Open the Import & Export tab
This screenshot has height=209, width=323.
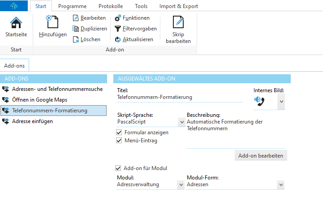(x=179, y=6)
